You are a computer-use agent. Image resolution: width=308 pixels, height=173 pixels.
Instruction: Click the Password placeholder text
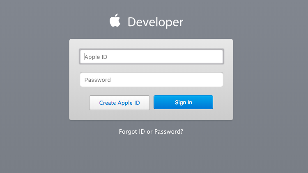[98, 80]
